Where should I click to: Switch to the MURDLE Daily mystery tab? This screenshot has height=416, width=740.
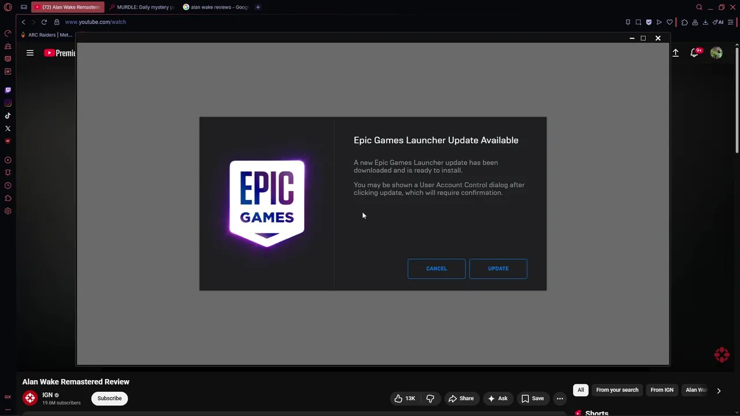pos(142,7)
